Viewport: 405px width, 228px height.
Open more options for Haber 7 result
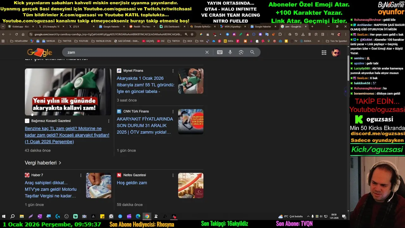click(x=81, y=175)
